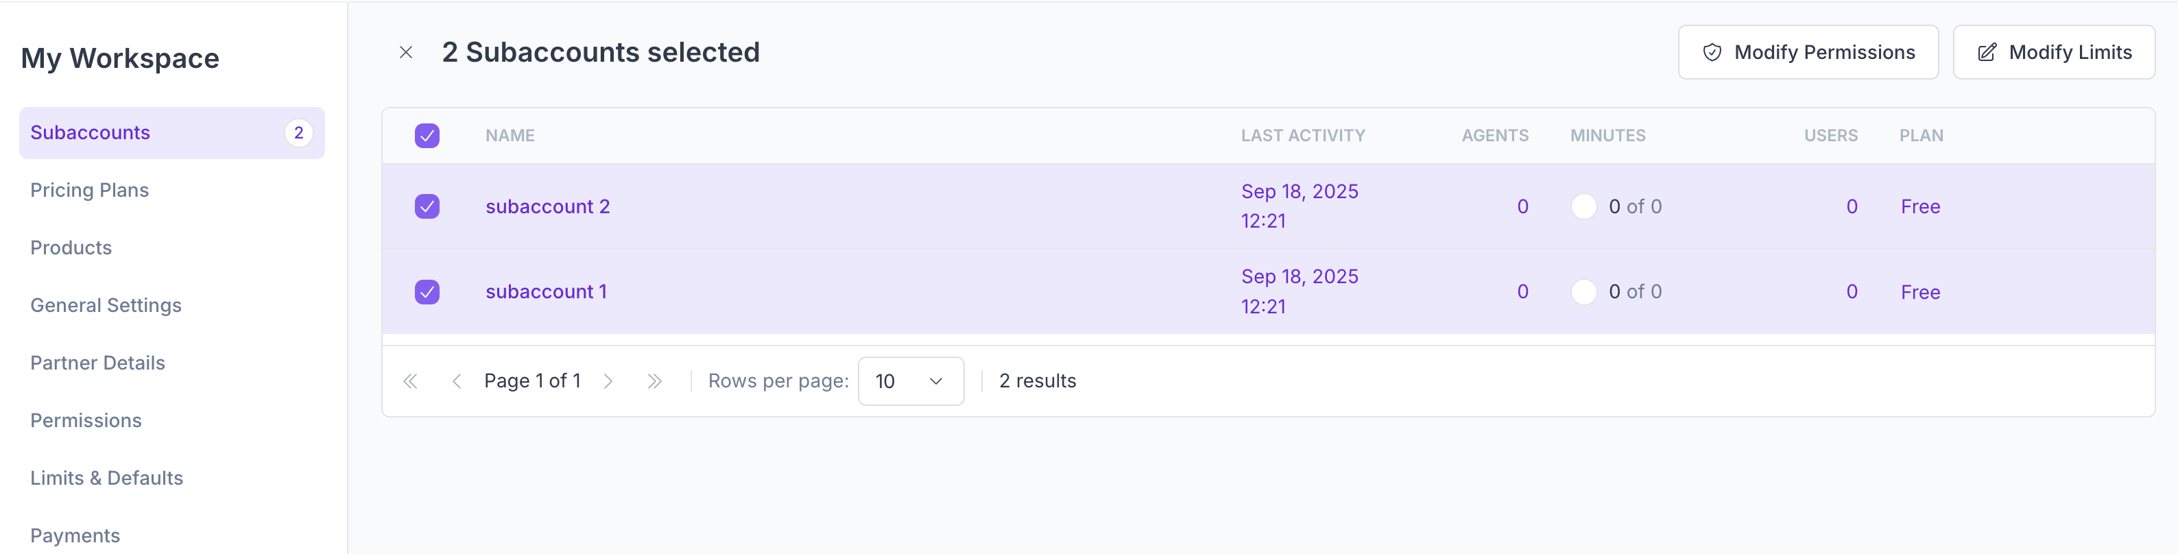Open General Settings in the sidebar
The image size is (2178, 554).
[x=106, y=304]
